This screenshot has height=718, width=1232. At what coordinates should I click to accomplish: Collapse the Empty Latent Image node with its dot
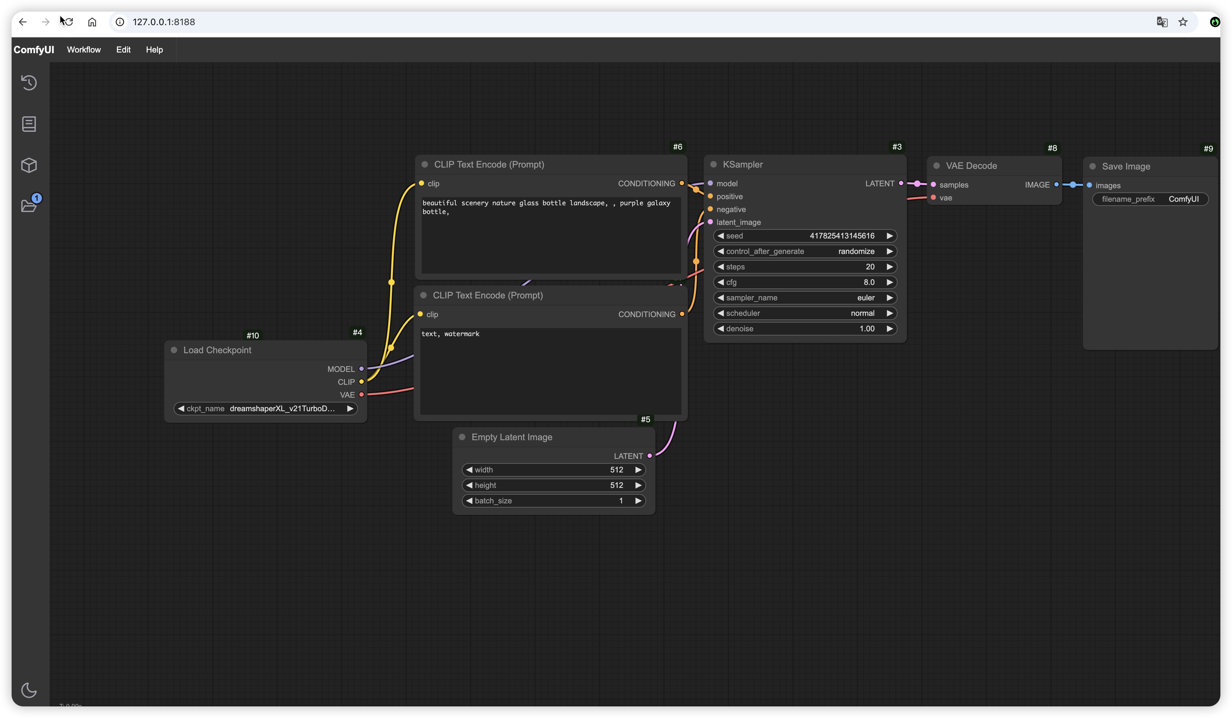coord(462,437)
